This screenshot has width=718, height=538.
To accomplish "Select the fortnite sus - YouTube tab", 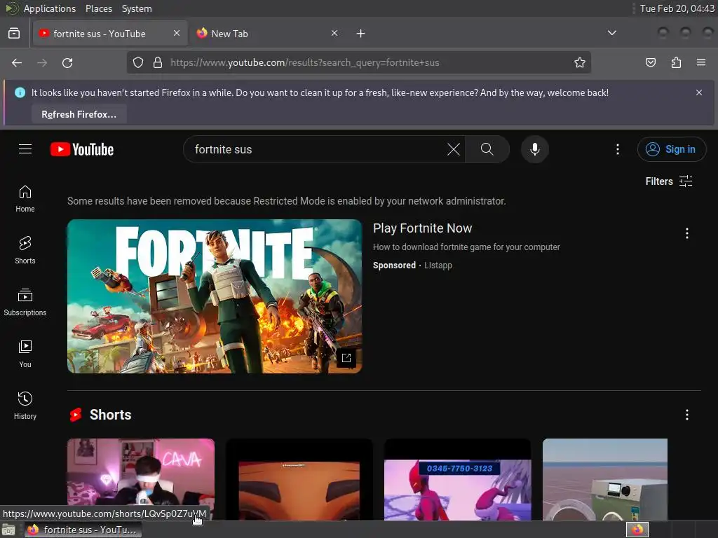I will (x=110, y=34).
